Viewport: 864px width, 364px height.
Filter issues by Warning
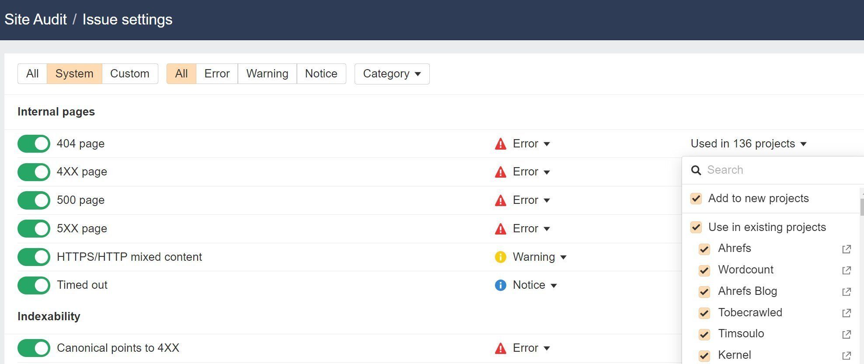267,73
